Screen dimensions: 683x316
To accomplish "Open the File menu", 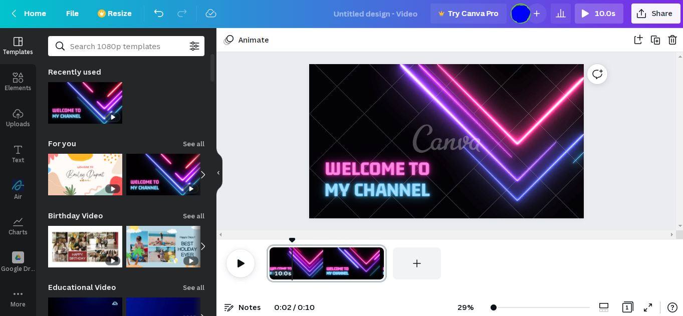I will tap(72, 14).
